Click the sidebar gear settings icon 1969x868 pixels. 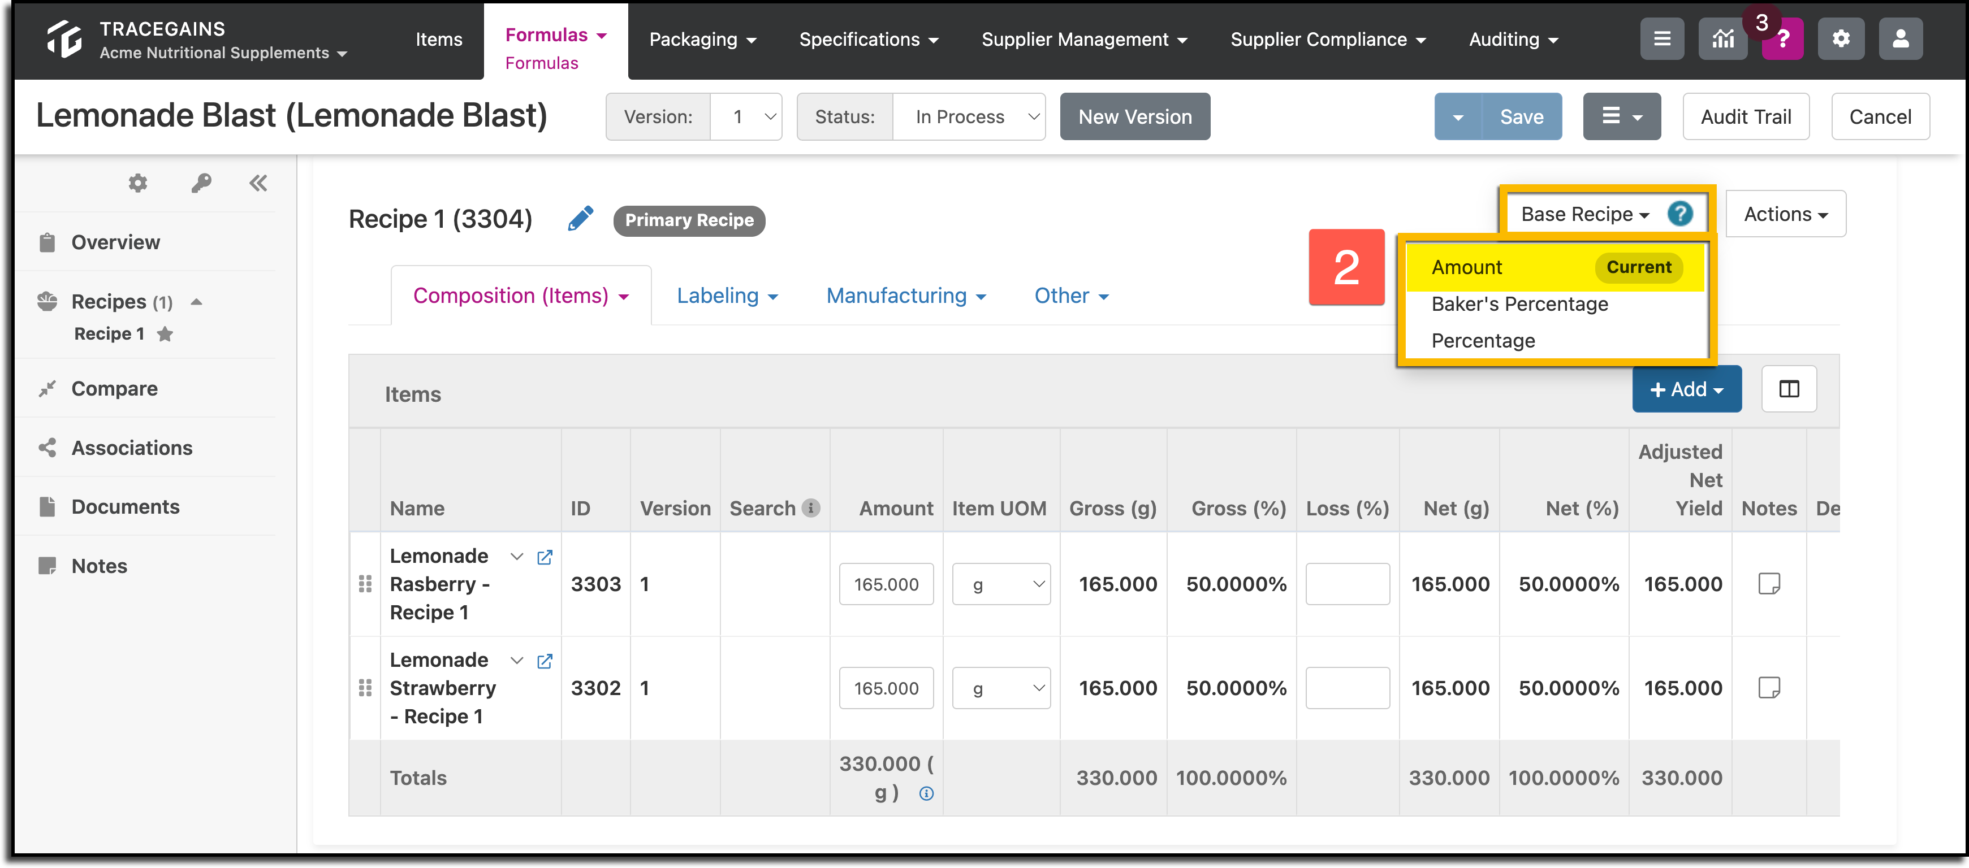click(x=137, y=183)
